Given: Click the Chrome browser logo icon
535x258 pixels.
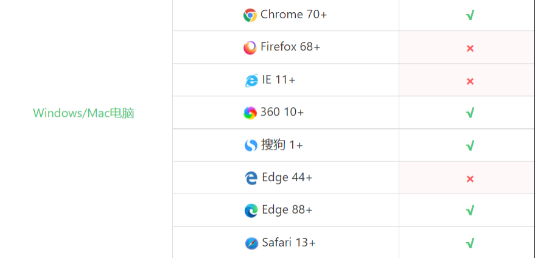Looking at the screenshot, I should [x=250, y=15].
